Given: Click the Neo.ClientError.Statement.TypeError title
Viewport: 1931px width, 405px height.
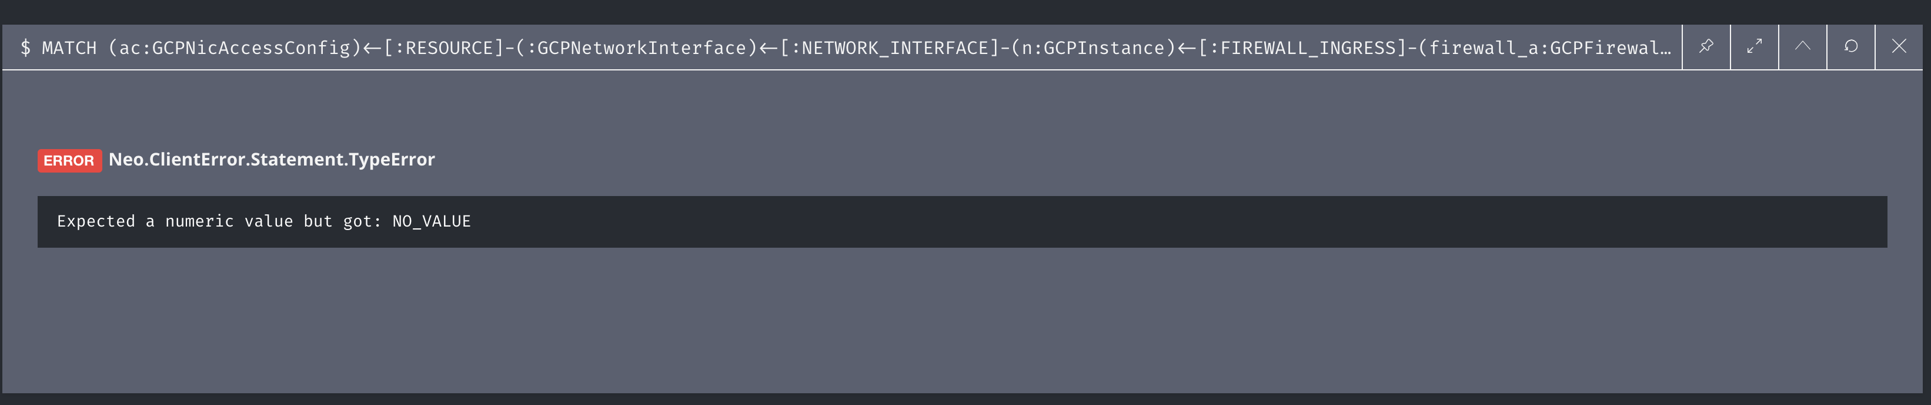Looking at the screenshot, I should coord(271,158).
